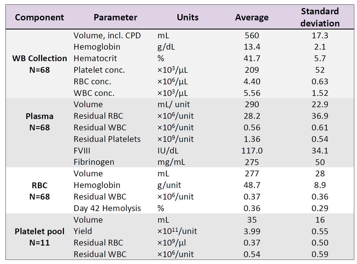This screenshot has width=357, height=264.
Task: Select the Units column header
Action: (x=187, y=17)
